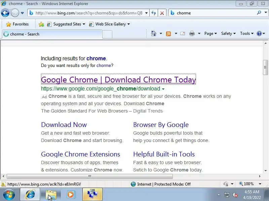The width and height of the screenshot is (269, 201).
Task: Open search provider dropdown arrow
Action: pyautogui.click(x=266, y=13)
